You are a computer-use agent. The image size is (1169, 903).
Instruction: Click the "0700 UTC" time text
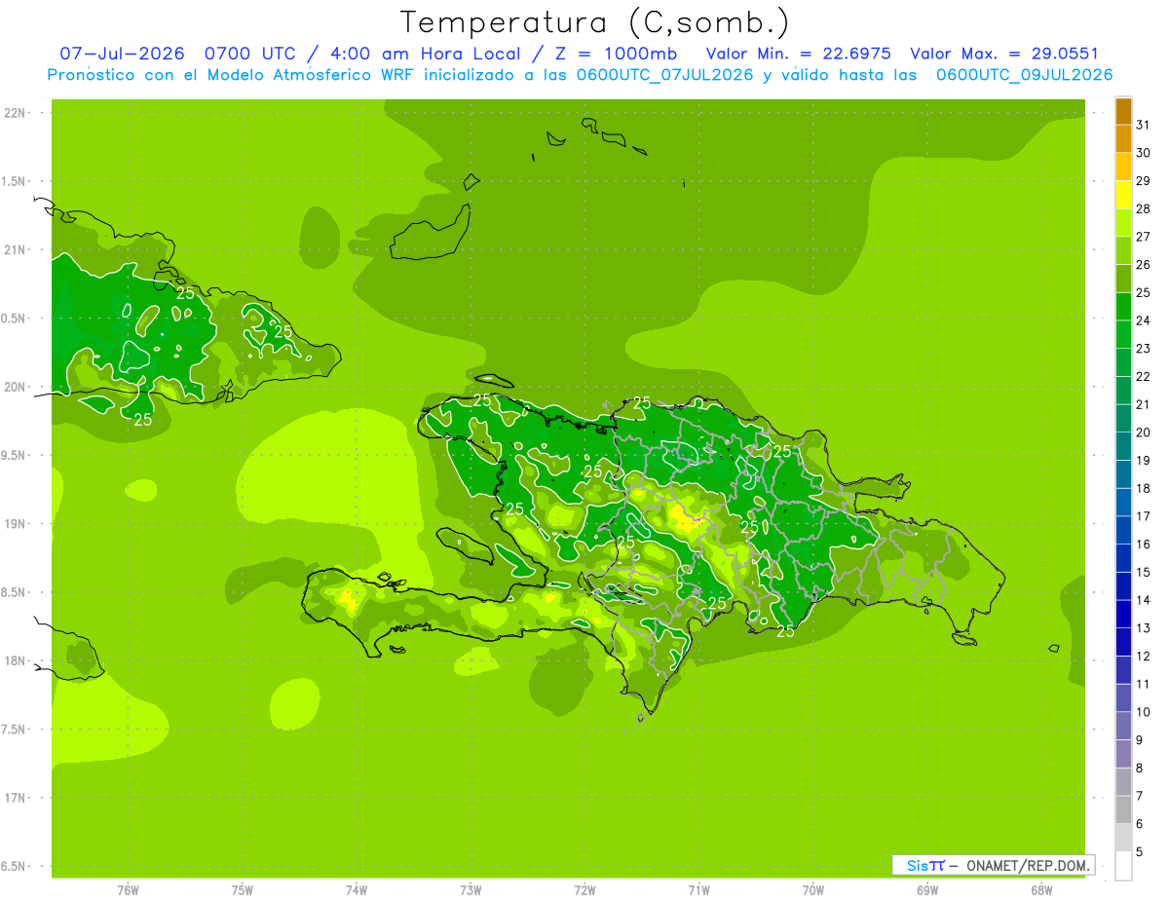[x=249, y=54]
